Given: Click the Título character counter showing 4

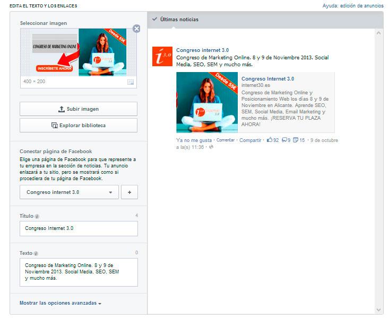Looking at the screenshot, I should click(136, 216).
